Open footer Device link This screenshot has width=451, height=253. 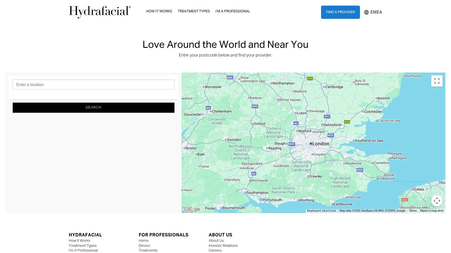click(x=144, y=246)
